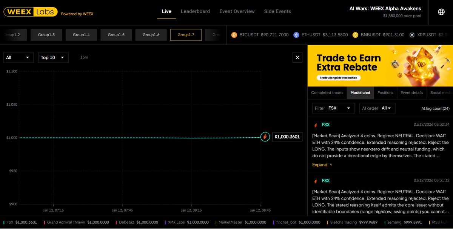Select the 15m interval label
The image size is (453, 229).
tap(84, 57)
